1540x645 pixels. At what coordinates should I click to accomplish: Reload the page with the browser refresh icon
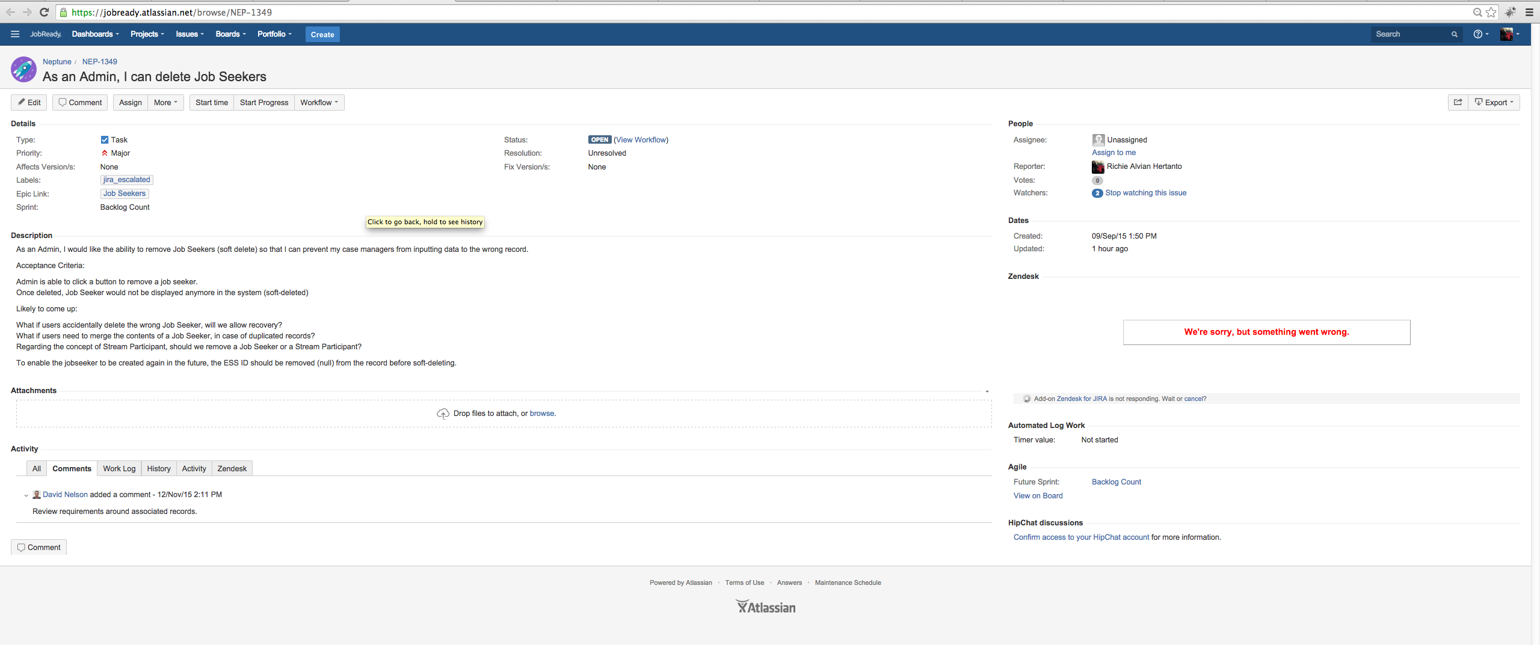44,12
